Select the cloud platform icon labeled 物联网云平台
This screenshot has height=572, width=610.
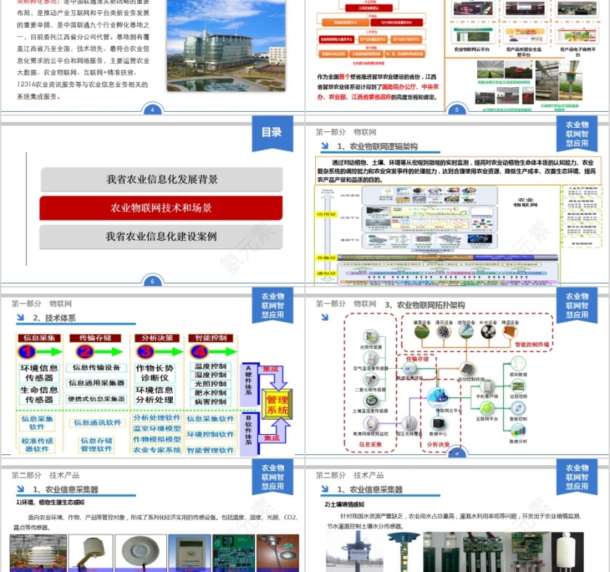point(437,396)
